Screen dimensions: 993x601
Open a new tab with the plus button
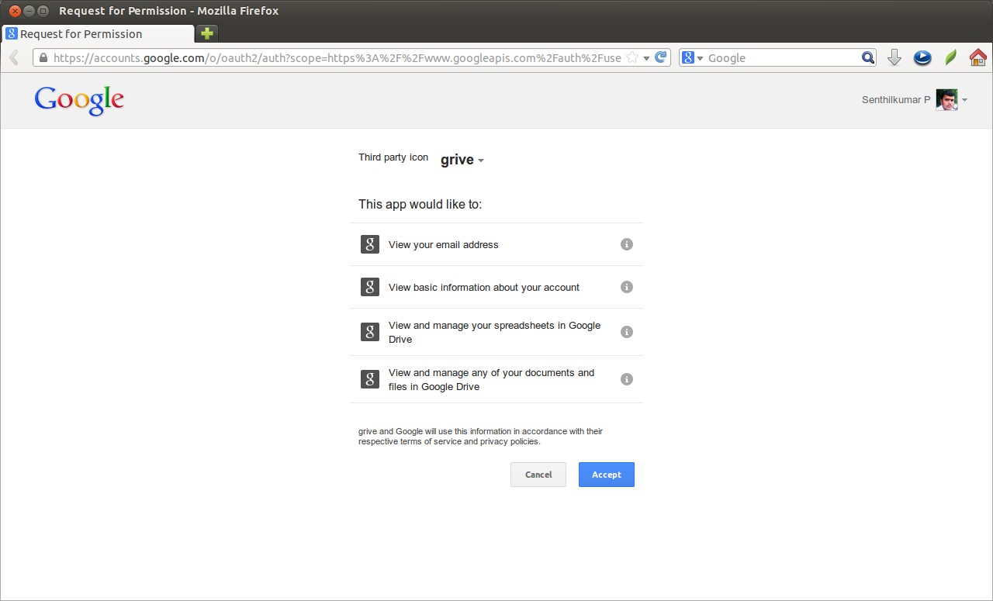(206, 33)
